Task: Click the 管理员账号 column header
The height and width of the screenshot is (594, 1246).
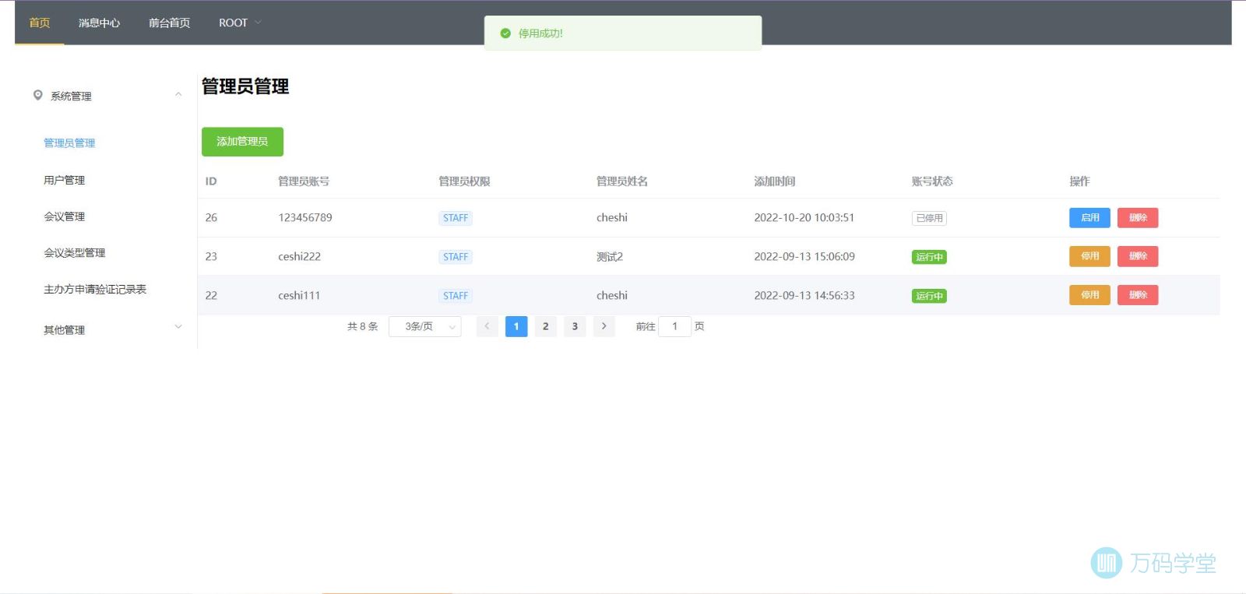Action: [304, 181]
